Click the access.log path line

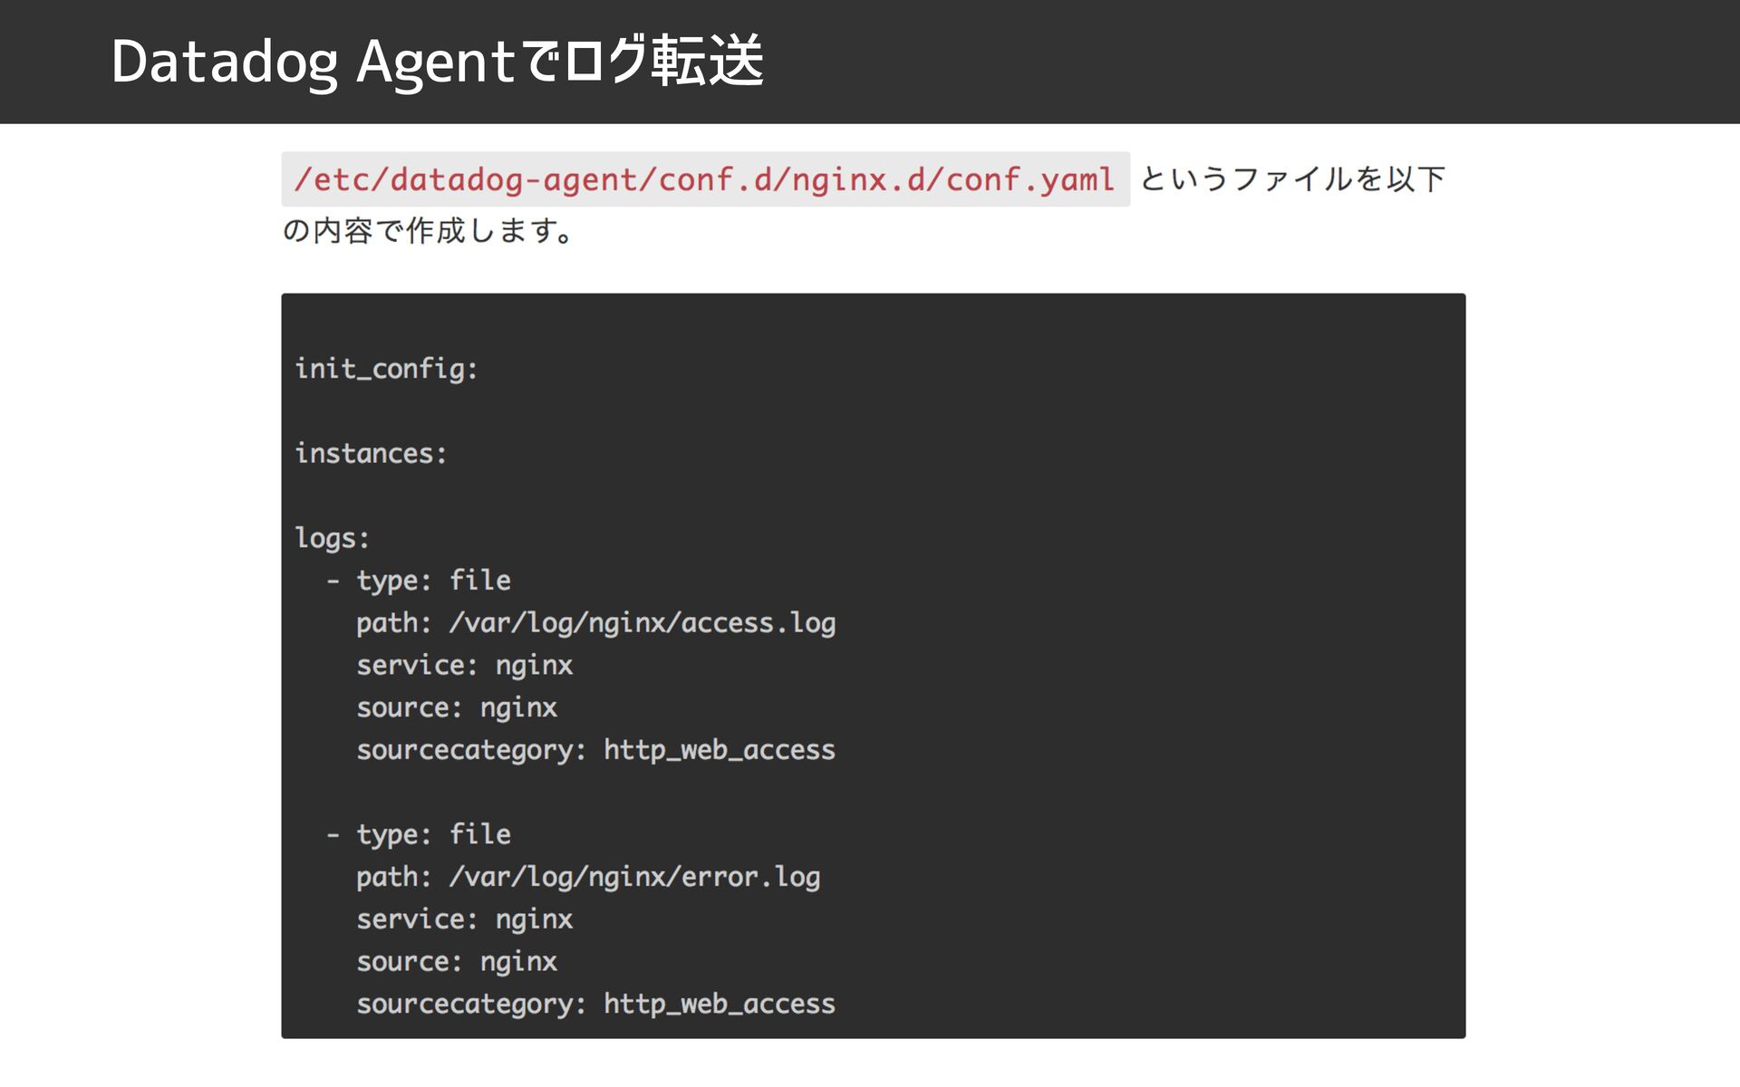click(595, 622)
